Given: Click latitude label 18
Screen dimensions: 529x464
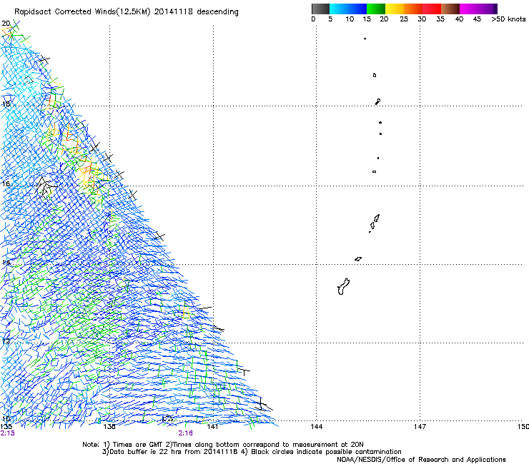Looking at the screenshot, I should [x=6, y=104].
